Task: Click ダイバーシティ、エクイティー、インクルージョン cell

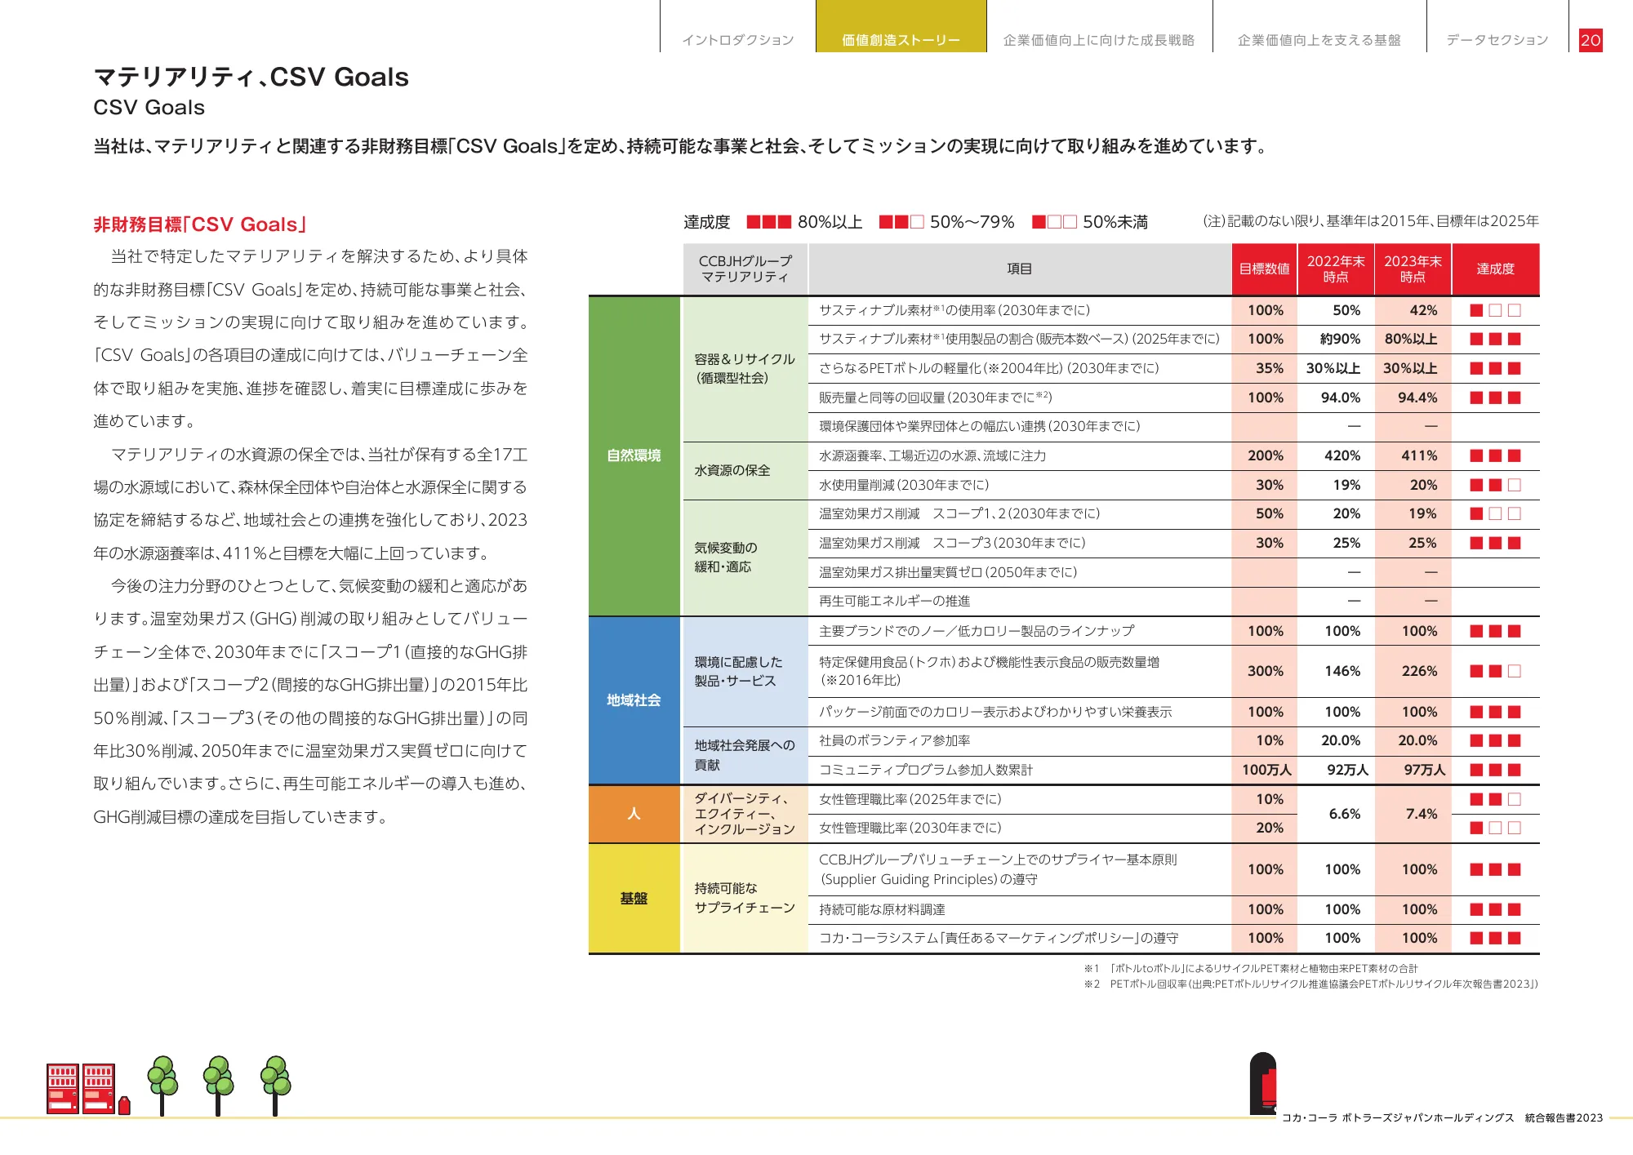Action: pos(745,814)
